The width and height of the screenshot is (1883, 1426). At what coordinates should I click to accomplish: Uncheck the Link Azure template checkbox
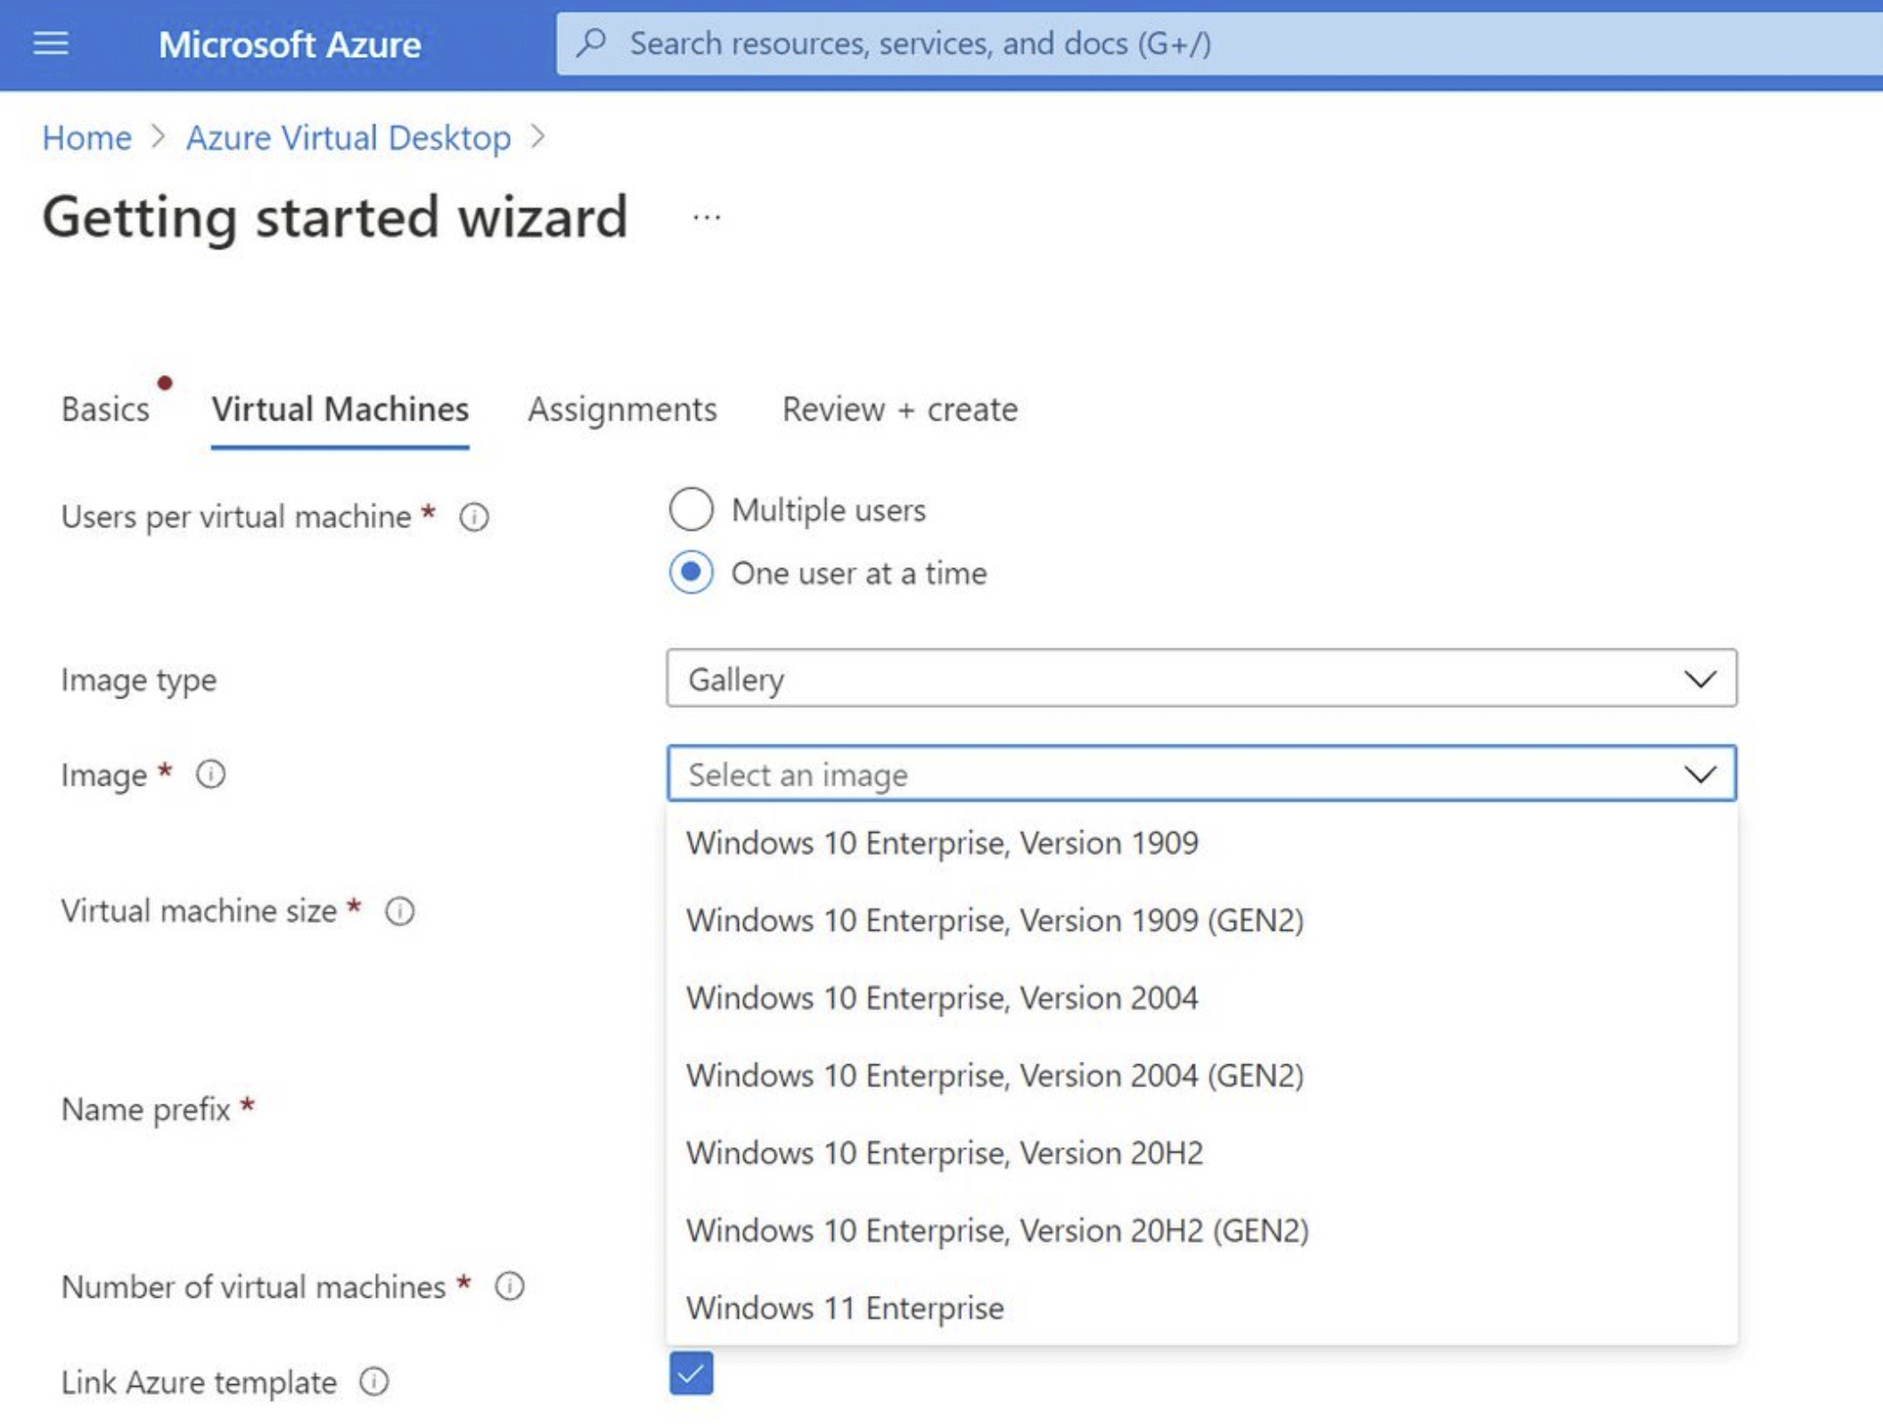[692, 1373]
